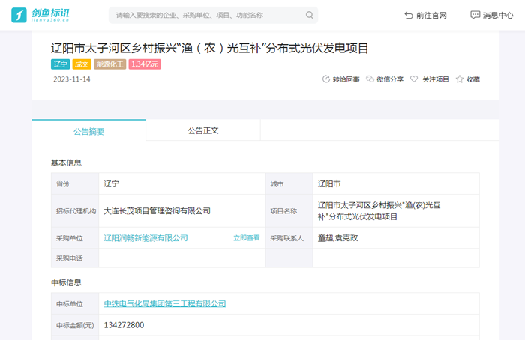Switch to 公告摘要 tab

coord(88,130)
